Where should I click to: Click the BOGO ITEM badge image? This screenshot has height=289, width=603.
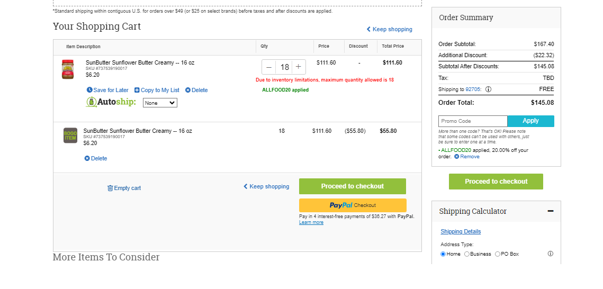pyautogui.click(x=70, y=136)
